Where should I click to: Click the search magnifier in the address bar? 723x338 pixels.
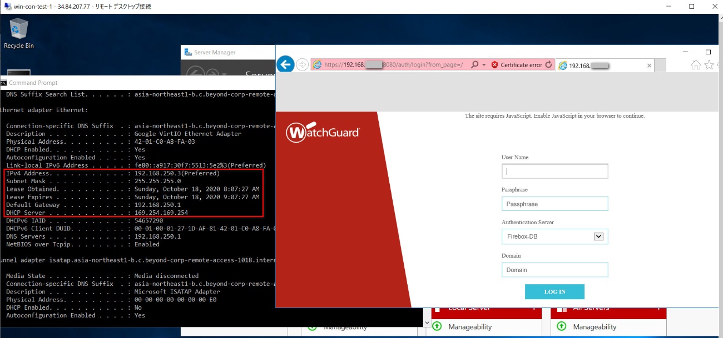pos(474,65)
